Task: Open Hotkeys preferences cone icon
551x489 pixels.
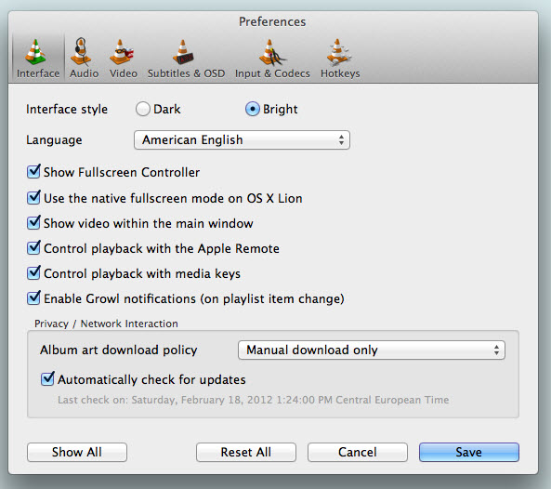Action: point(338,52)
